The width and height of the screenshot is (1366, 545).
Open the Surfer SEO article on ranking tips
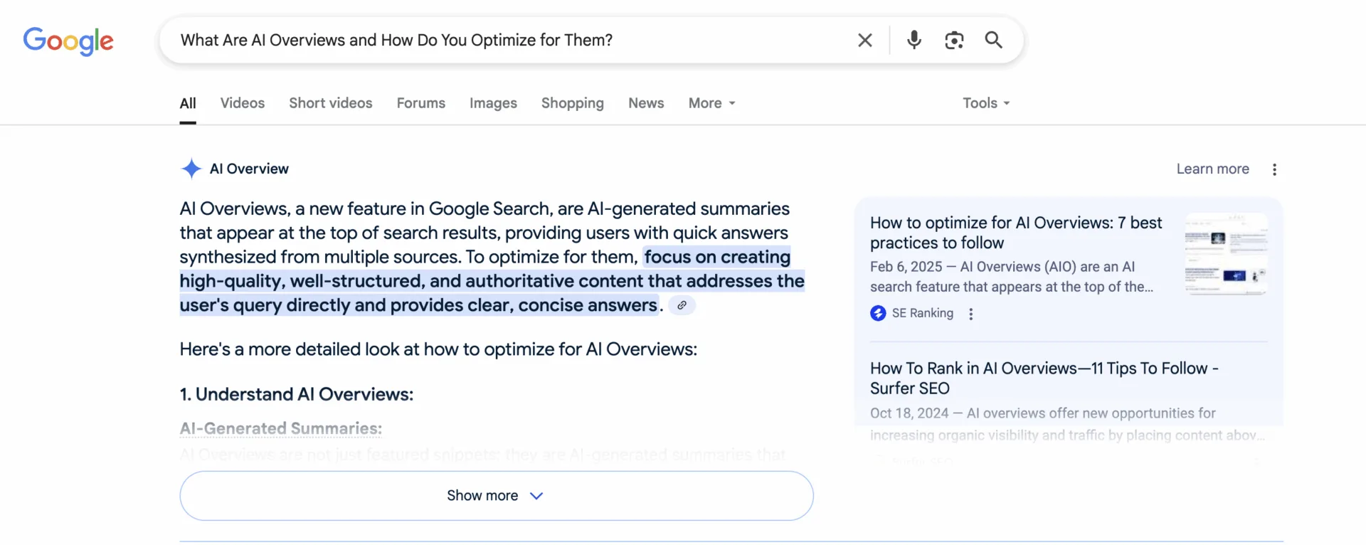pos(1044,379)
